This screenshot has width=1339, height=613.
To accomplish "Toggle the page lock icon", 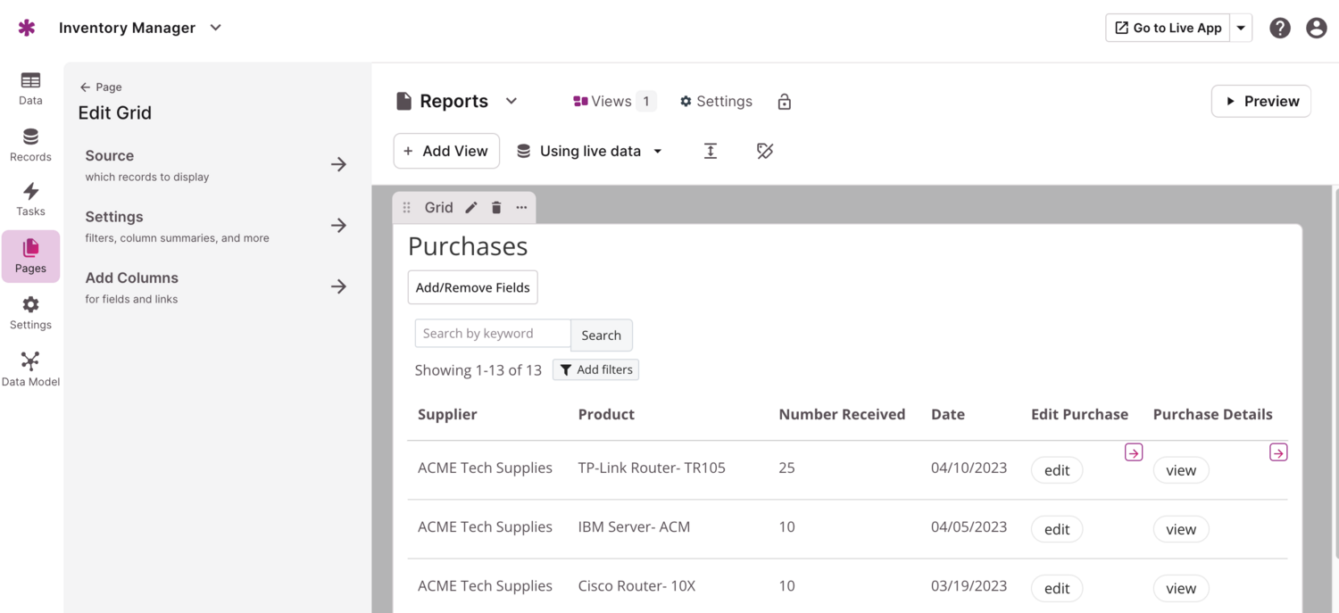I will (x=784, y=102).
